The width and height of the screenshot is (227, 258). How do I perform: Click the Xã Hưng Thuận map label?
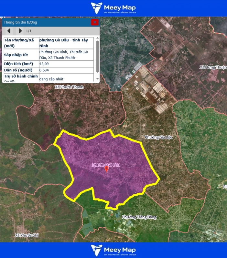click(213, 67)
